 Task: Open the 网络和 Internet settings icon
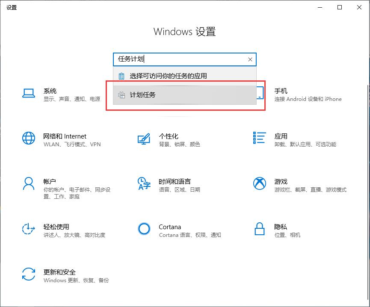coord(28,138)
